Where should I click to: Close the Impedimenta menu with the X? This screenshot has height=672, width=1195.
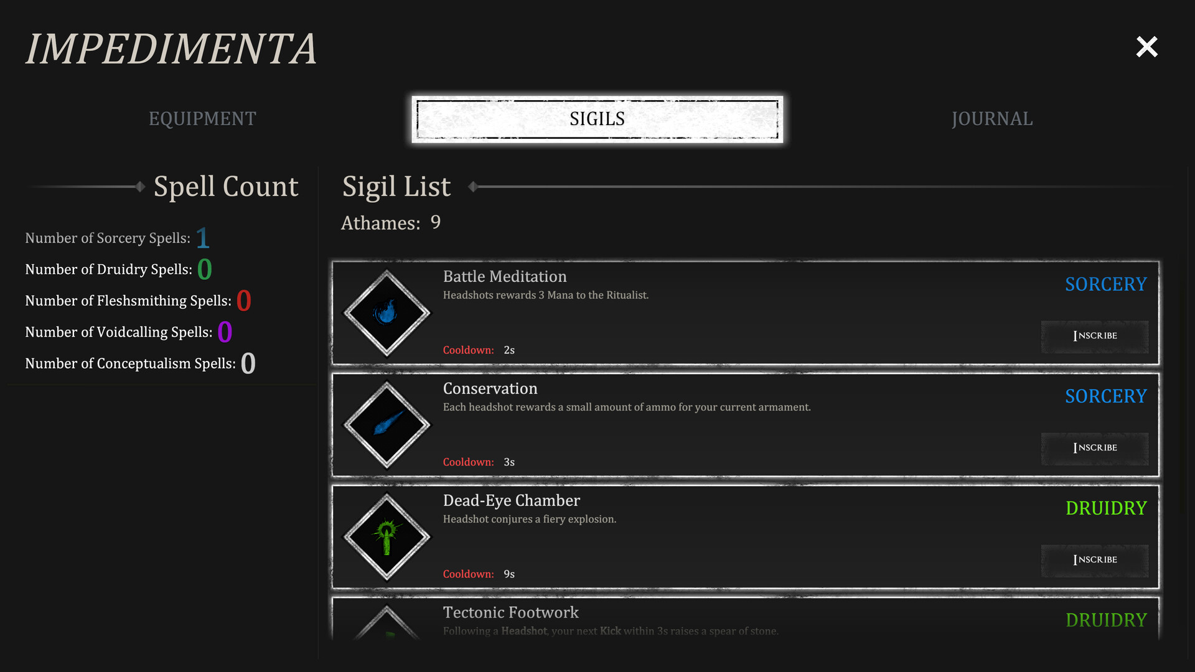1146,47
